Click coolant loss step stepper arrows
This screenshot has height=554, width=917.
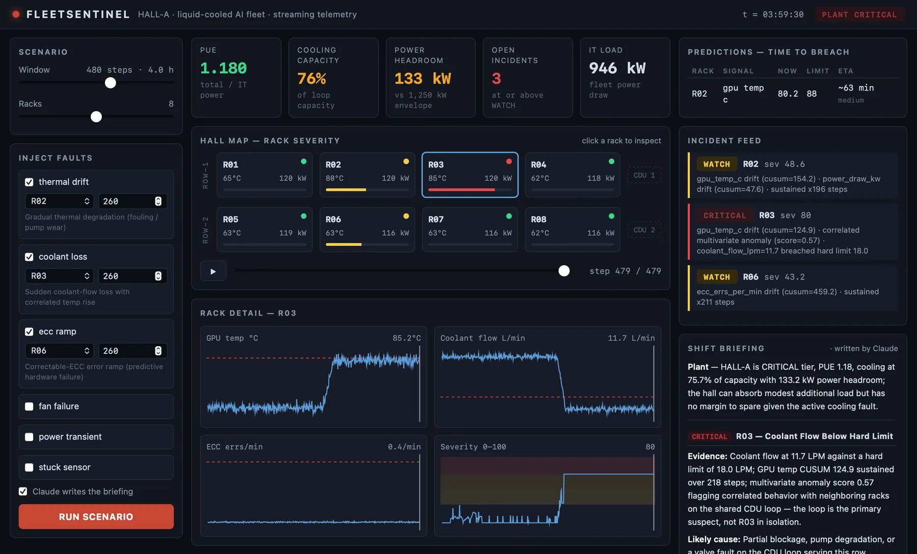click(x=158, y=276)
